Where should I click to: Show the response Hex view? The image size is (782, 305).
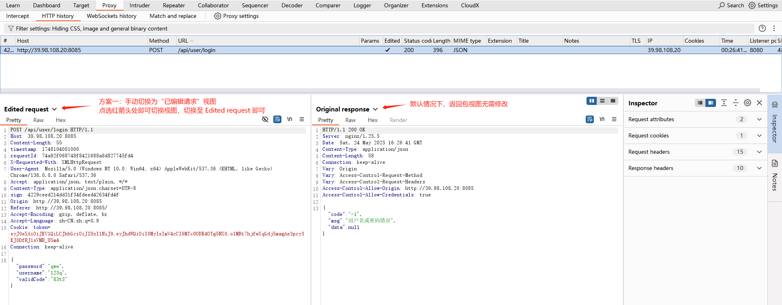tap(373, 120)
